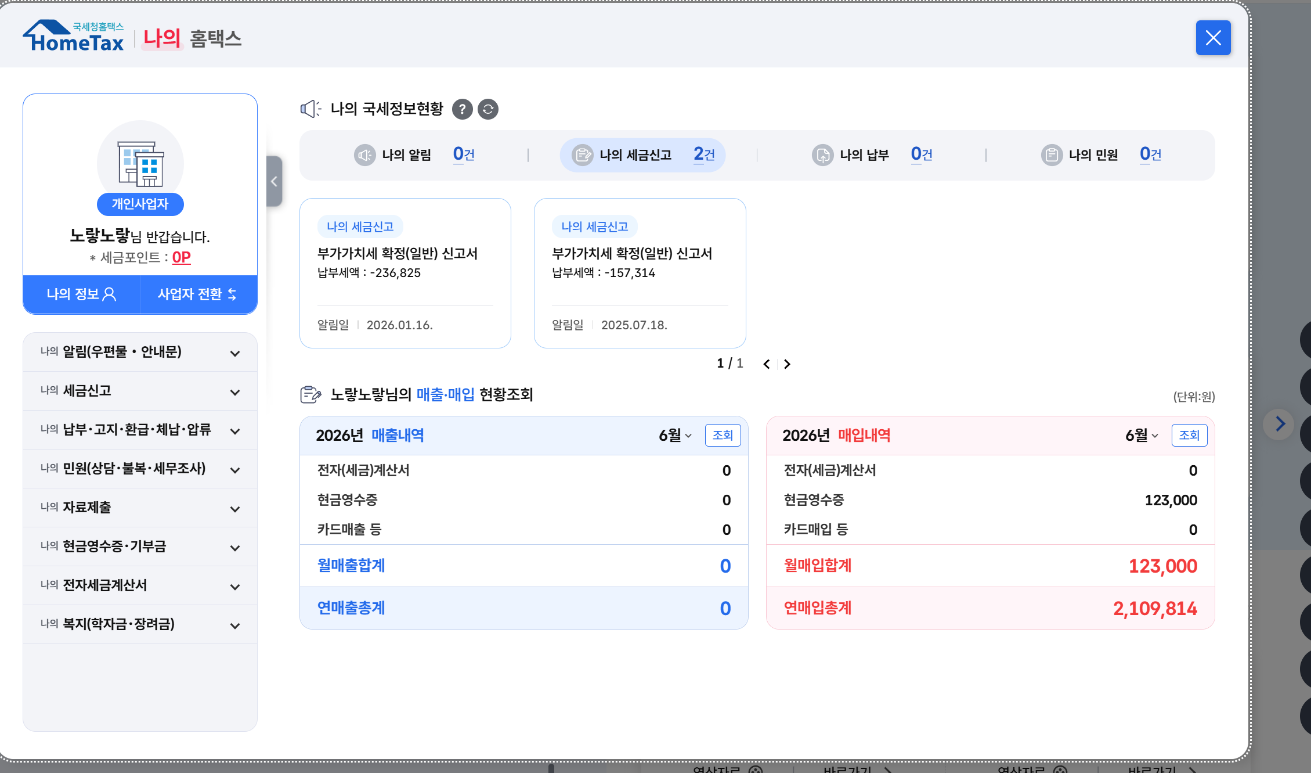The height and width of the screenshot is (773, 1311).
Task: Collapse the left sidebar panel handle
Action: pyautogui.click(x=275, y=181)
